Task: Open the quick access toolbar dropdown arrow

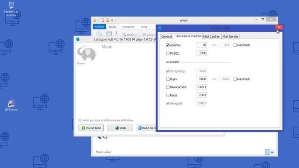Action: (112, 21)
